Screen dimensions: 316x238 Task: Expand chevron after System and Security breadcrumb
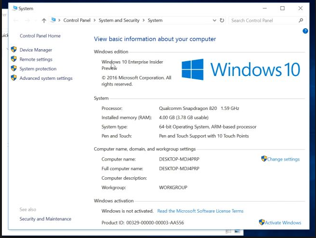tap(143, 21)
